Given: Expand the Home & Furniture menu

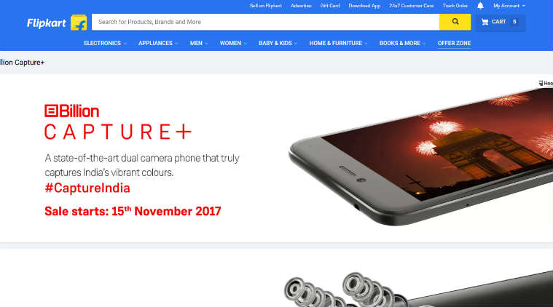Looking at the screenshot, I should [338, 43].
